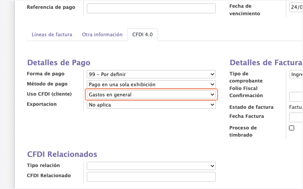Open the Forma de pago dropdown

pos(151,74)
